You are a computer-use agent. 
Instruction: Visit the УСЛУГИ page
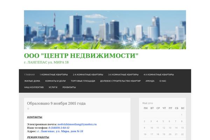pyautogui.click(x=53, y=87)
